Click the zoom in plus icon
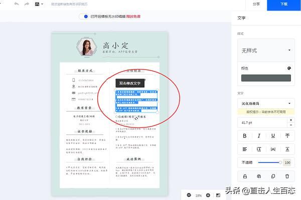This screenshot has width=301, height=200. [208, 195]
